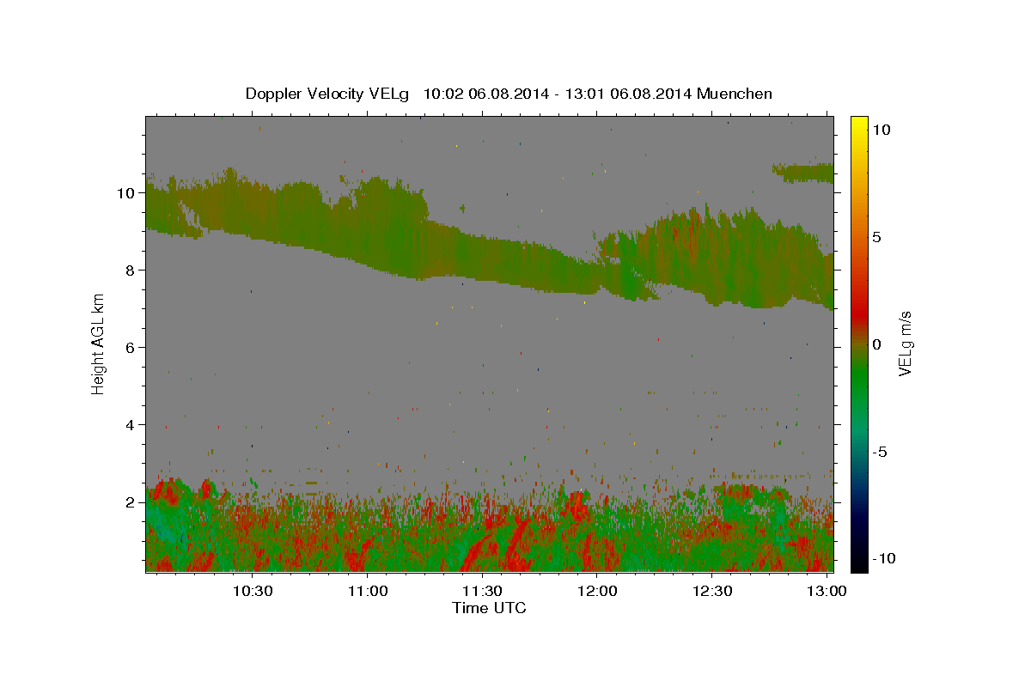The height and width of the screenshot is (687, 1031).
Task: Click the colorbar value 0 label
Action: (876, 344)
